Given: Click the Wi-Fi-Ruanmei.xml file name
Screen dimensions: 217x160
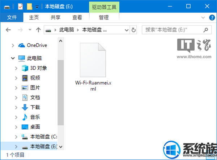Looking at the screenshot, I should coord(93,86).
